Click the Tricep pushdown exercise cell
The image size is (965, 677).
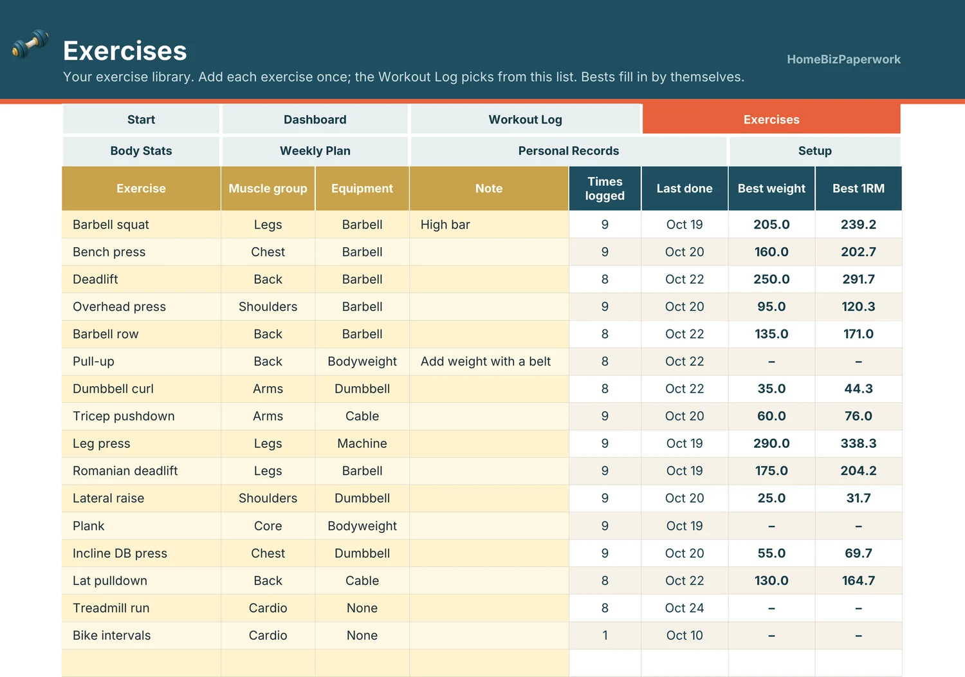(141, 416)
